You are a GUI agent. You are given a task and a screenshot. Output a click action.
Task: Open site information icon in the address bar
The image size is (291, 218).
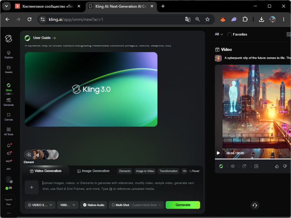(x=43, y=19)
